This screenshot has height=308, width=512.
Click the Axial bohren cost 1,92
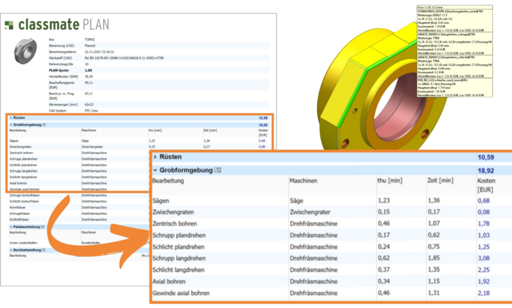tap(484, 282)
